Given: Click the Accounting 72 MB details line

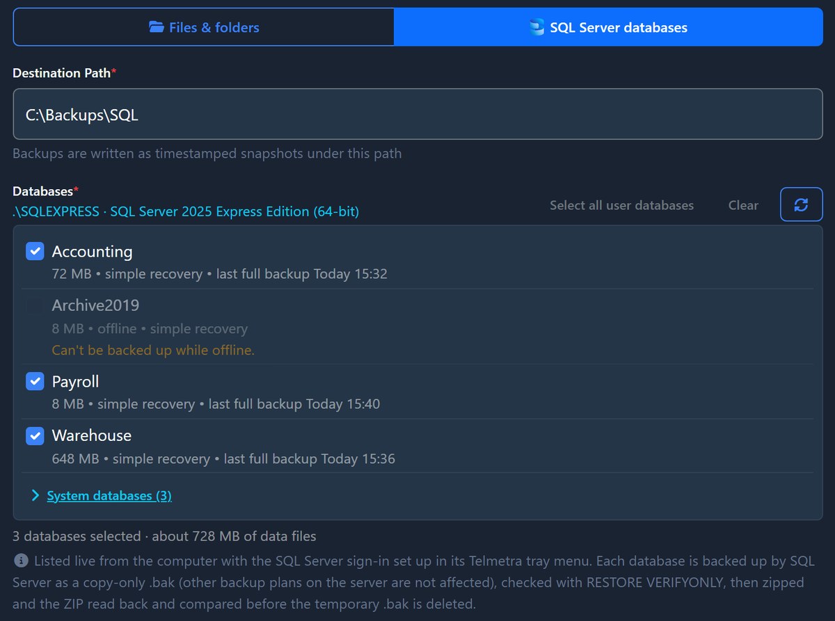Looking at the screenshot, I should [x=219, y=274].
